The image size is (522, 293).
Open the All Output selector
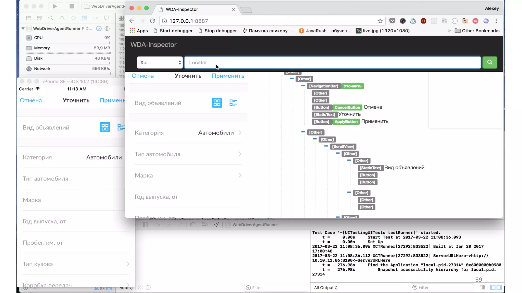point(325,288)
